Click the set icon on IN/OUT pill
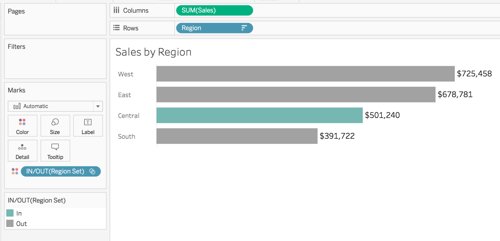 tap(92, 171)
